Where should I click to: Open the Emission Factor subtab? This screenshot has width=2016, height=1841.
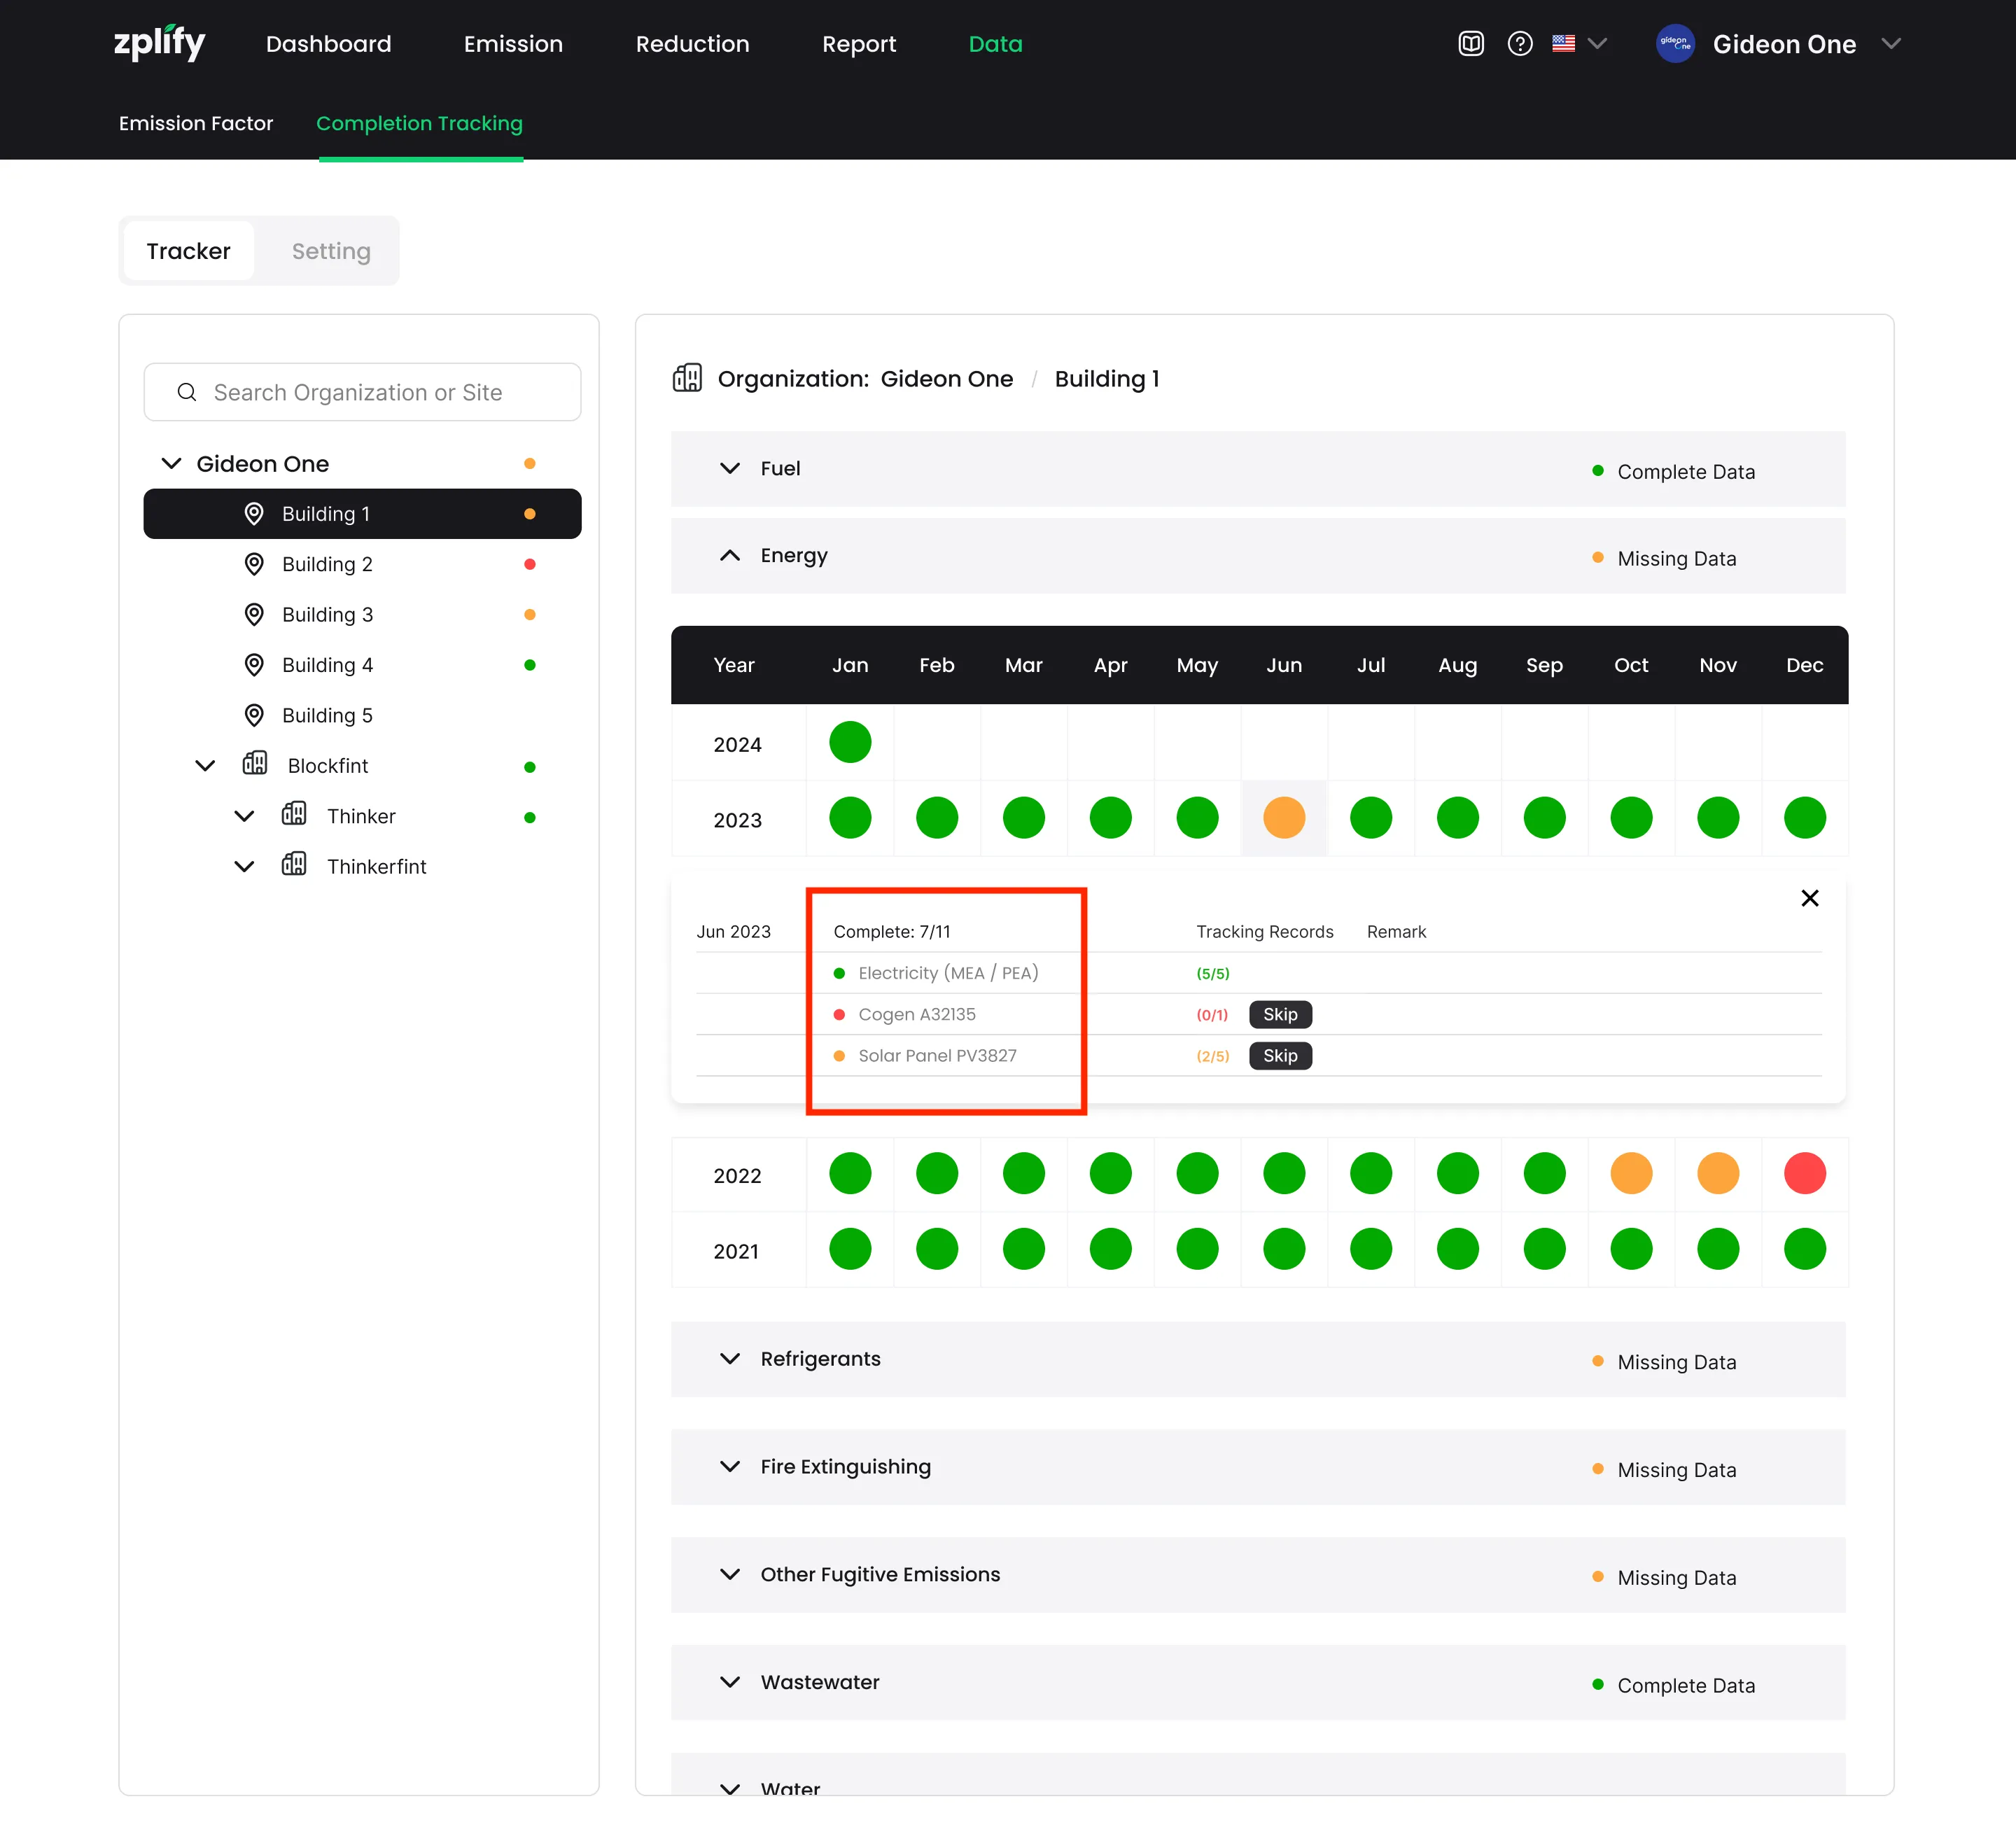[x=196, y=123]
